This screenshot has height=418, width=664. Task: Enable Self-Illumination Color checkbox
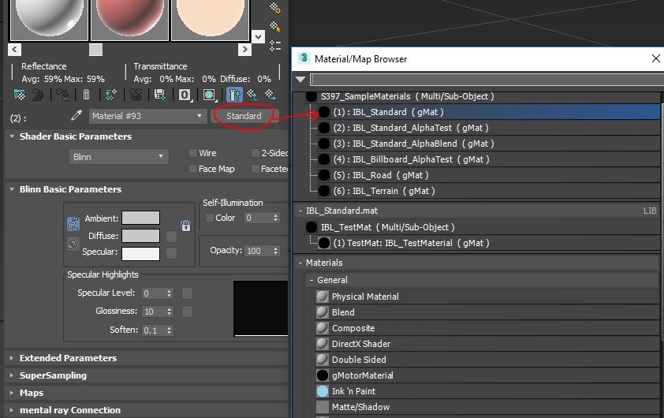pos(209,218)
